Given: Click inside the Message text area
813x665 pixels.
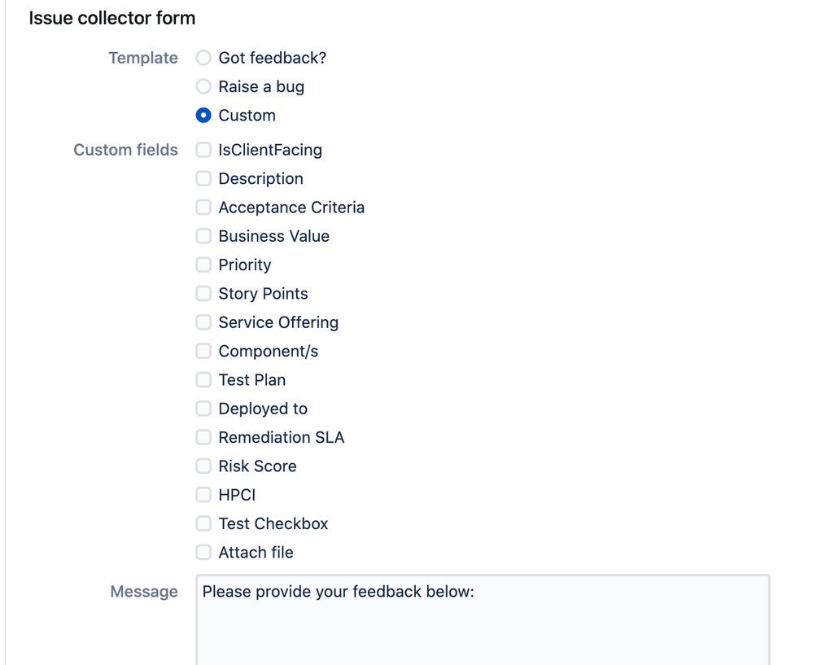Looking at the screenshot, I should click(483, 620).
